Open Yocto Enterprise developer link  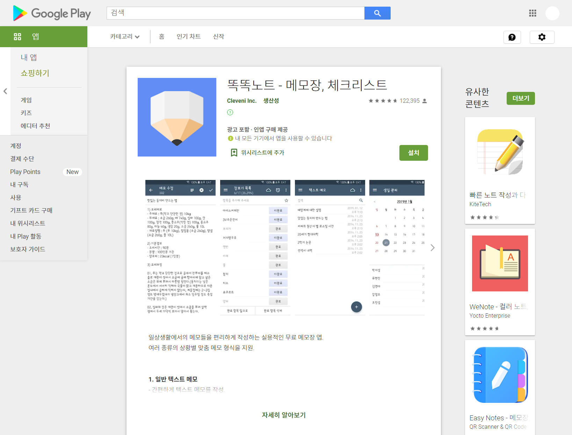click(490, 316)
